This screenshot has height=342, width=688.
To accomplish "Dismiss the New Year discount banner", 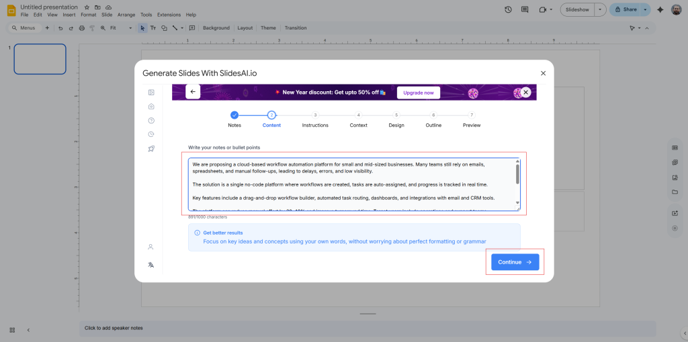I will click(x=526, y=92).
